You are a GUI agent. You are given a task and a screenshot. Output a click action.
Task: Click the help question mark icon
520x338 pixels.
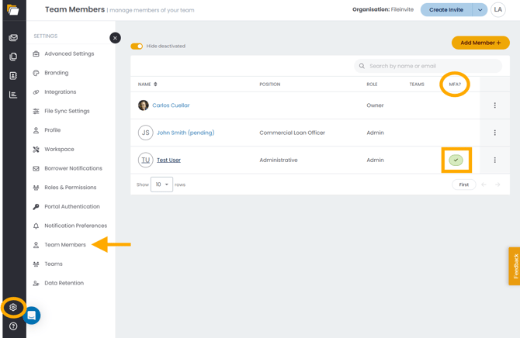13,326
